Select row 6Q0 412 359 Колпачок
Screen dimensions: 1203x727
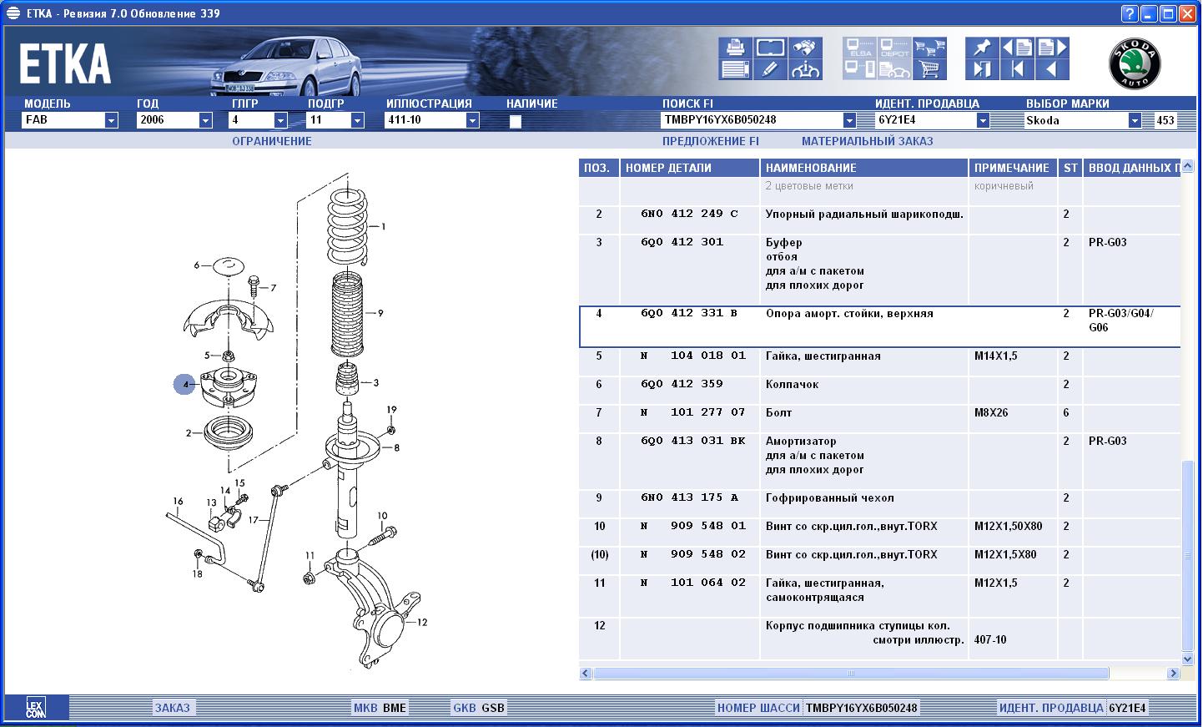coord(880,391)
